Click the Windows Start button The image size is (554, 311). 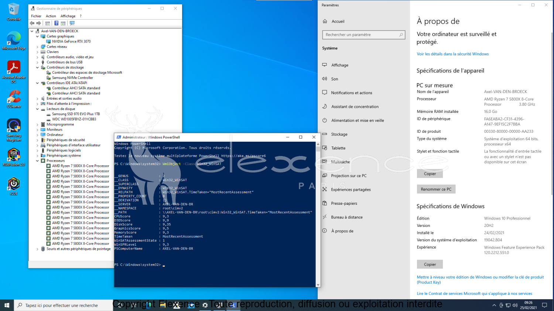tap(7, 305)
